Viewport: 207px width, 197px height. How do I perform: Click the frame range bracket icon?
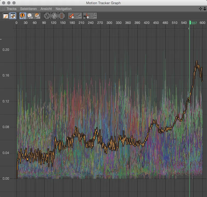click(62, 16)
